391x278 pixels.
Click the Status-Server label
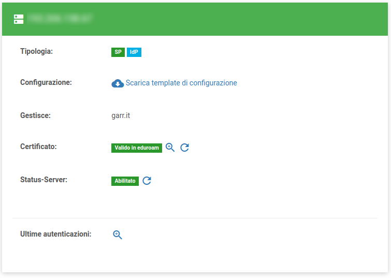tap(44, 180)
